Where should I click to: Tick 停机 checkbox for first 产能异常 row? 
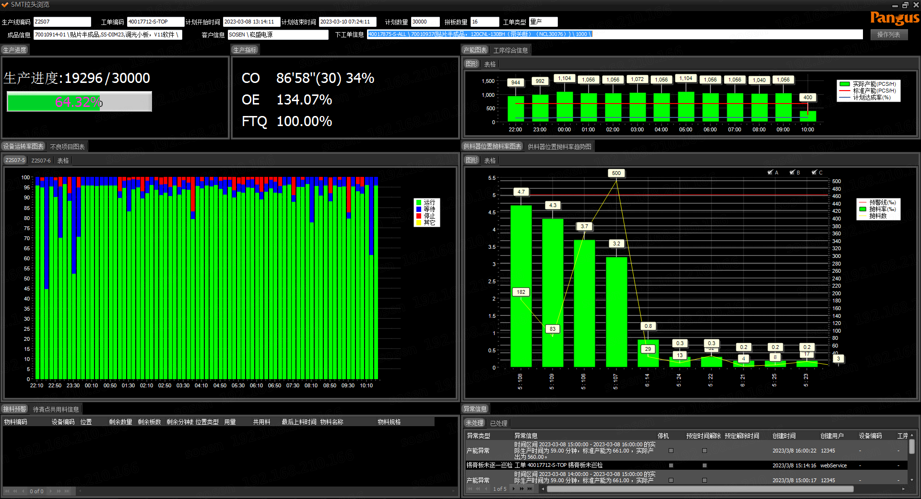pyautogui.click(x=671, y=451)
